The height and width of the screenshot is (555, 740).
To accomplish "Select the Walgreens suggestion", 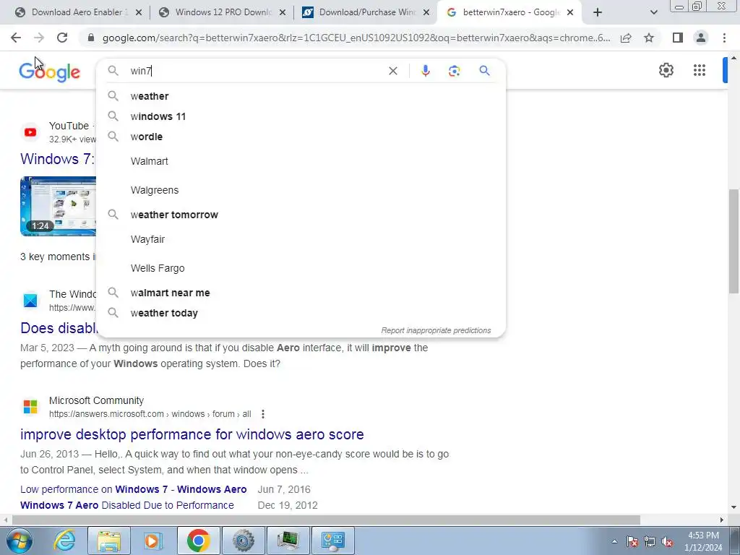I will [301, 190].
